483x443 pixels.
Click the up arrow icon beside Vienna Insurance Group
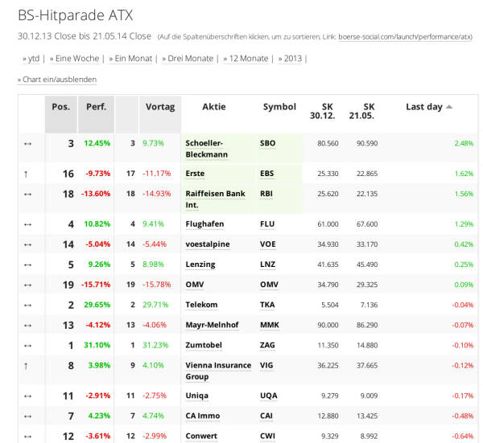27,366
